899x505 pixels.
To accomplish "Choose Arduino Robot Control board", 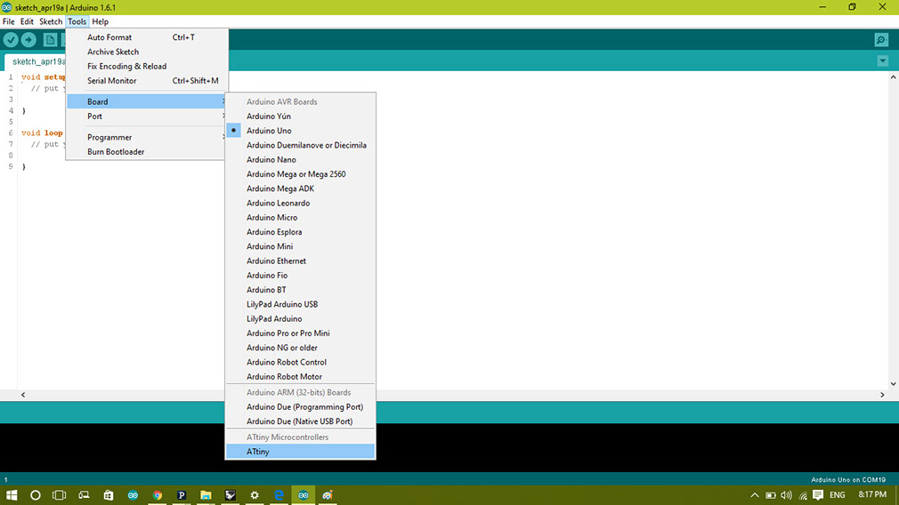I will pyautogui.click(x=301, y=362).
